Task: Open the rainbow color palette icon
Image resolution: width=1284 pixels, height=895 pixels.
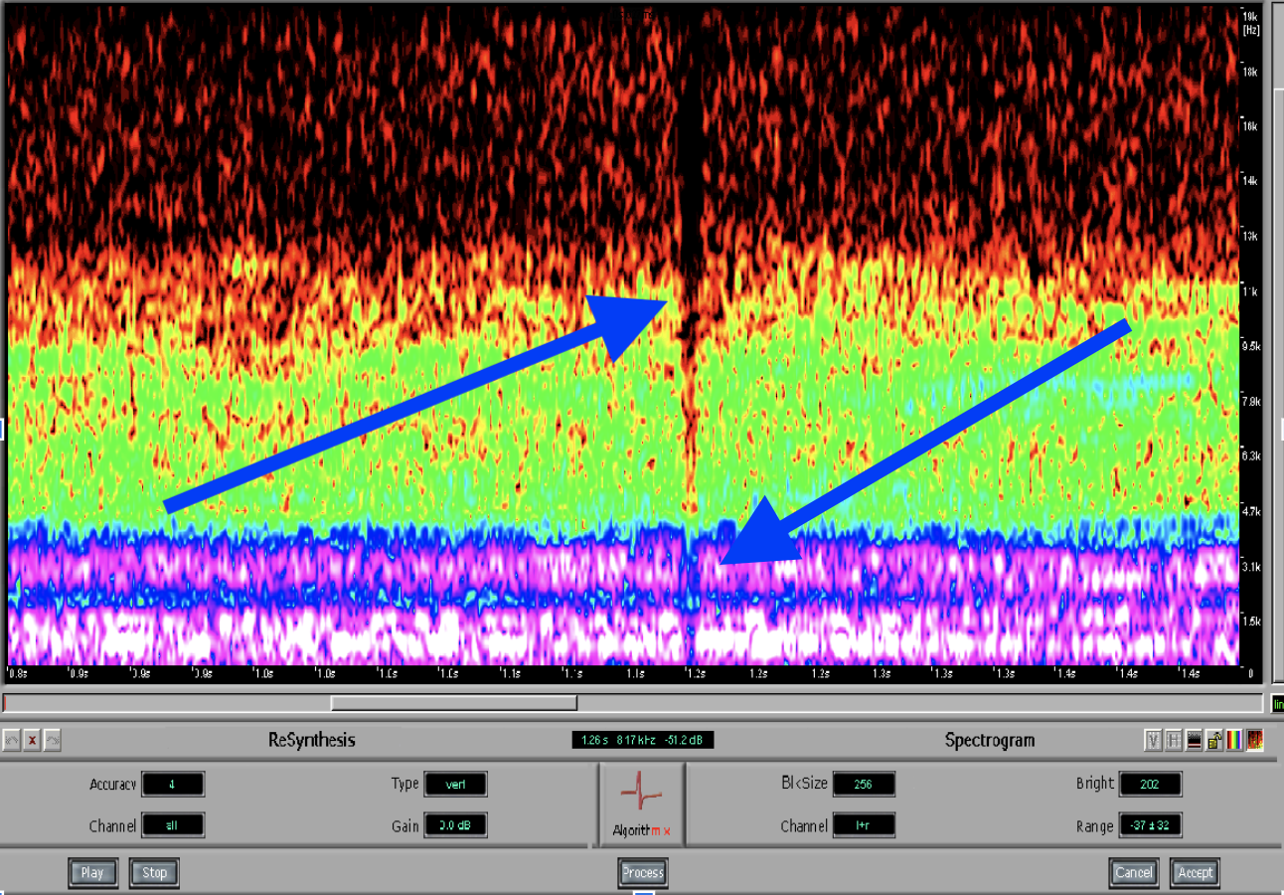Action: 1234,740
